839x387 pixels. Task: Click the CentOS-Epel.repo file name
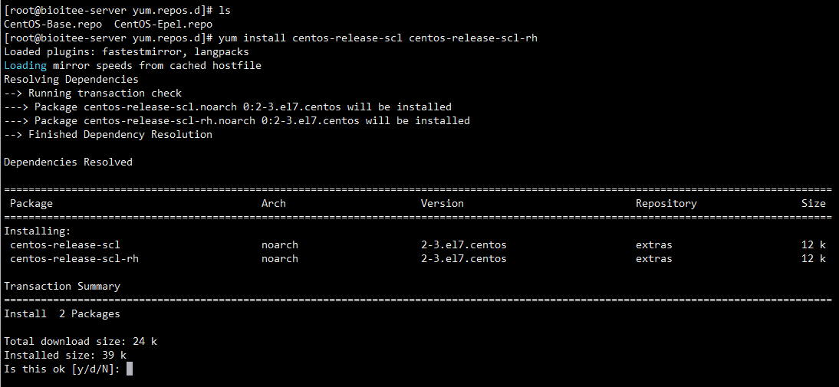[163, 24]
